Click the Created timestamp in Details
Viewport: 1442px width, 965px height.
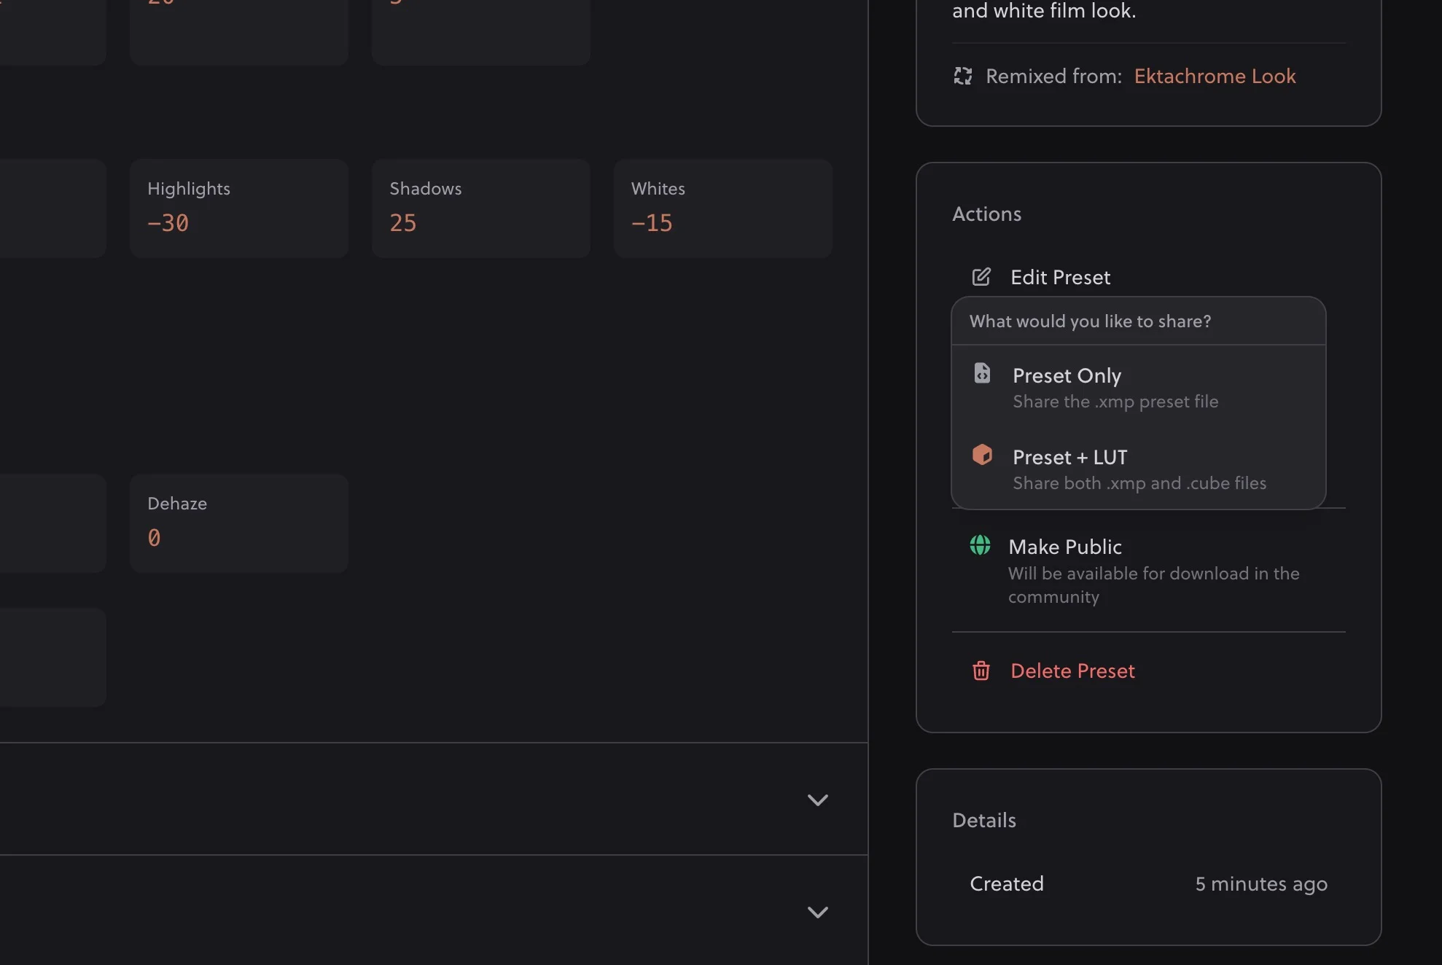click(1260, 883)
